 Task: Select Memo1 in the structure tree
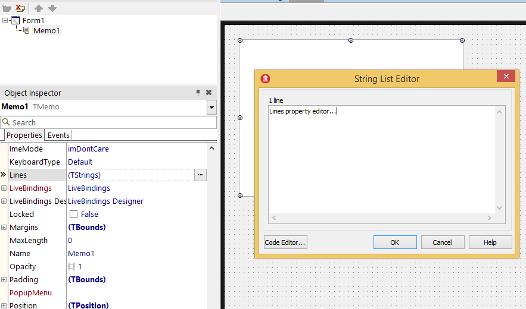(46, 30)
